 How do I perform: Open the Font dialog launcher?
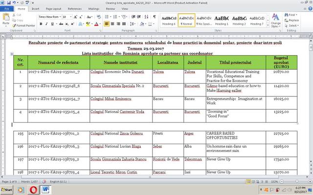[x=100, y=31]
